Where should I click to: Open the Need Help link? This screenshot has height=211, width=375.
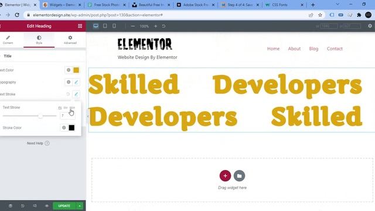38,143
